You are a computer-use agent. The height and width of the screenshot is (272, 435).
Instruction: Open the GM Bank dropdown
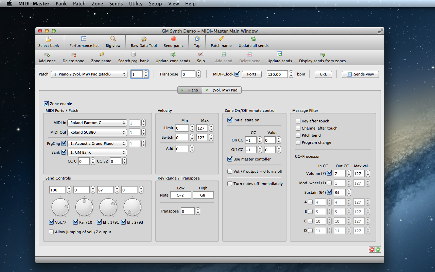click(97, 152)
